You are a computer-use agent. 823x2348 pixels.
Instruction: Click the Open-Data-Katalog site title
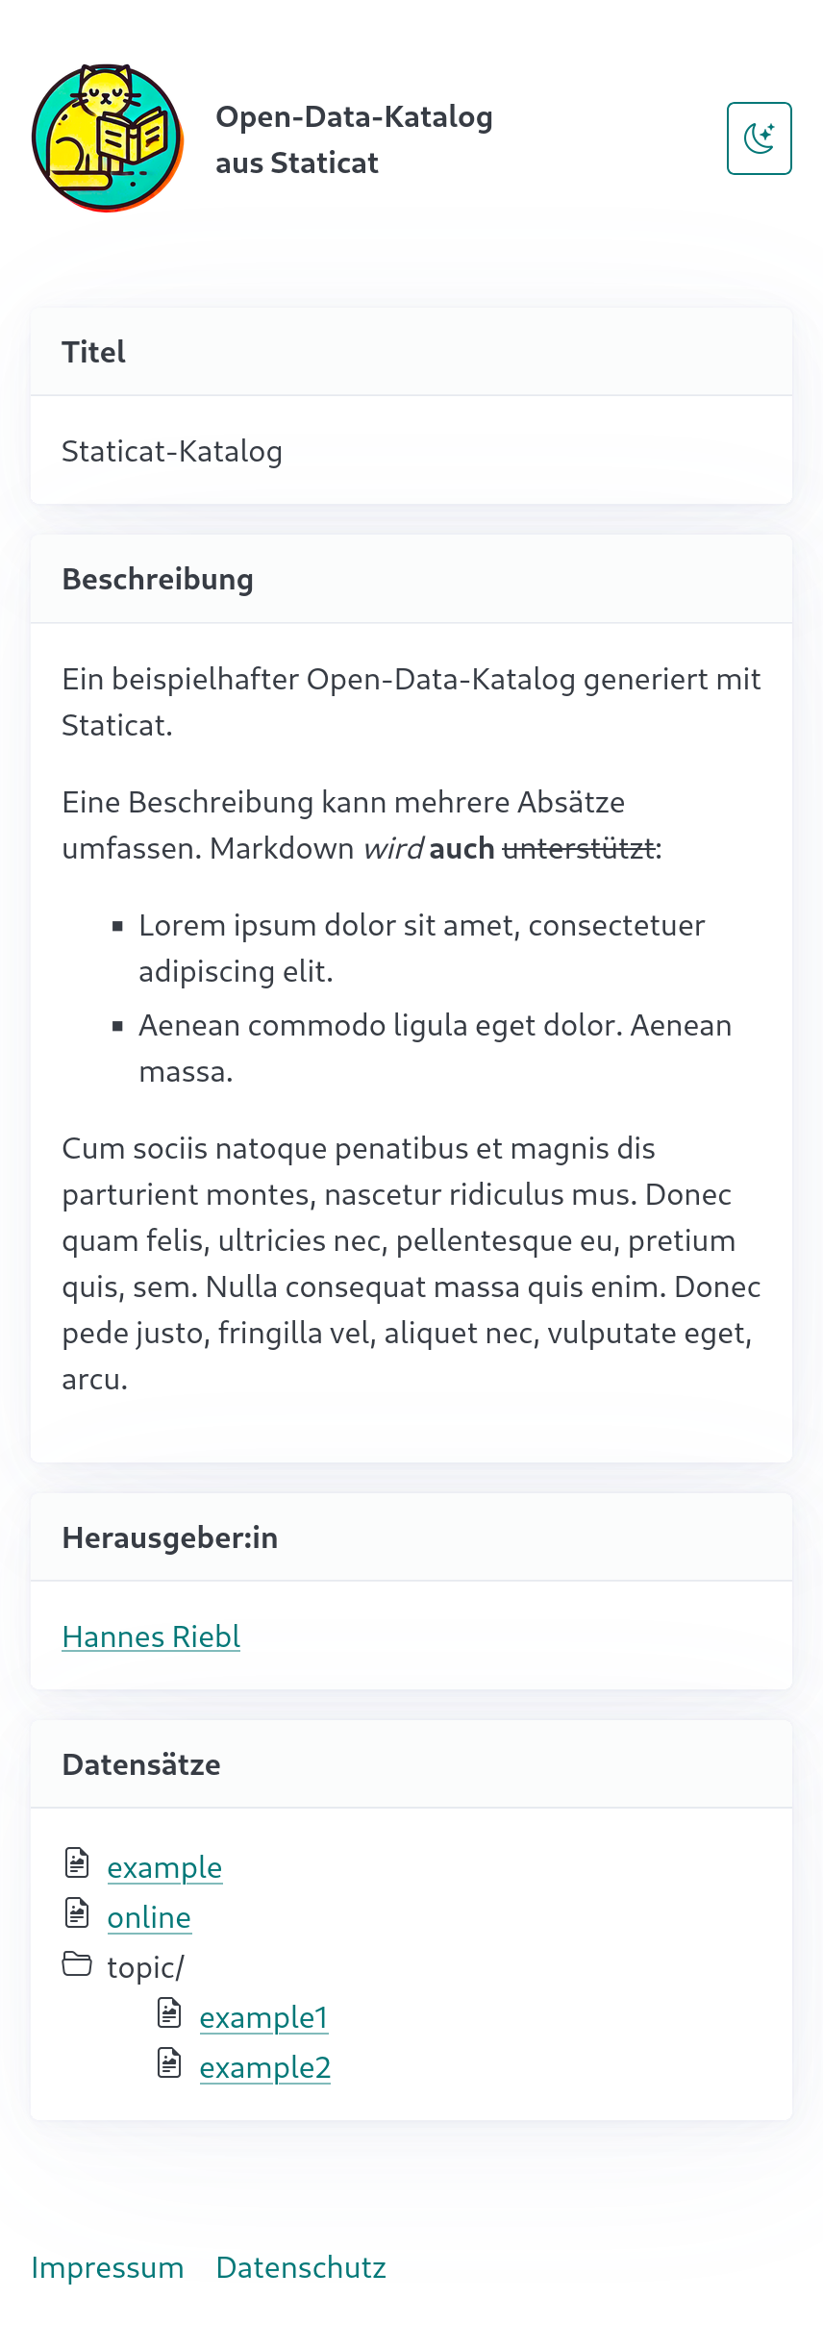tap(354, 139)
